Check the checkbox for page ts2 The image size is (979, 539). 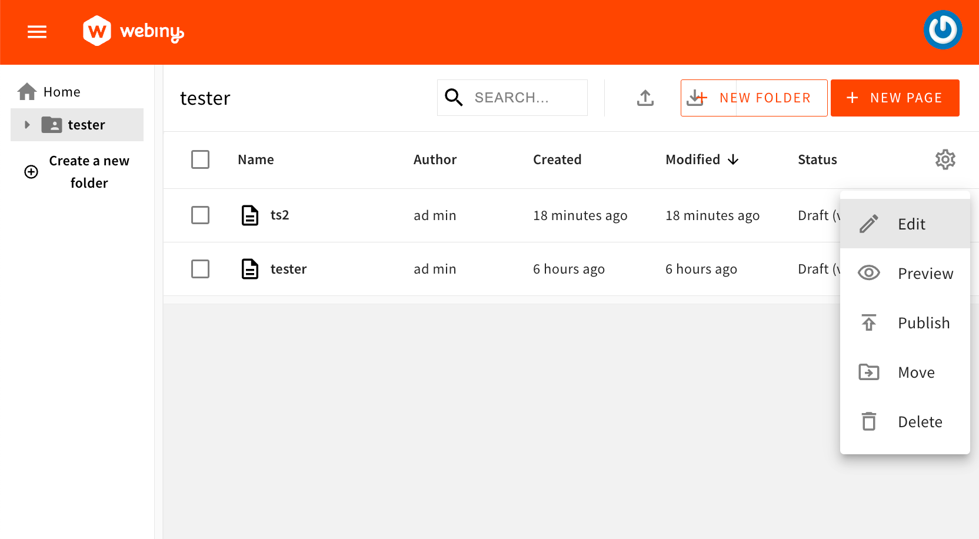pos(200,215)
